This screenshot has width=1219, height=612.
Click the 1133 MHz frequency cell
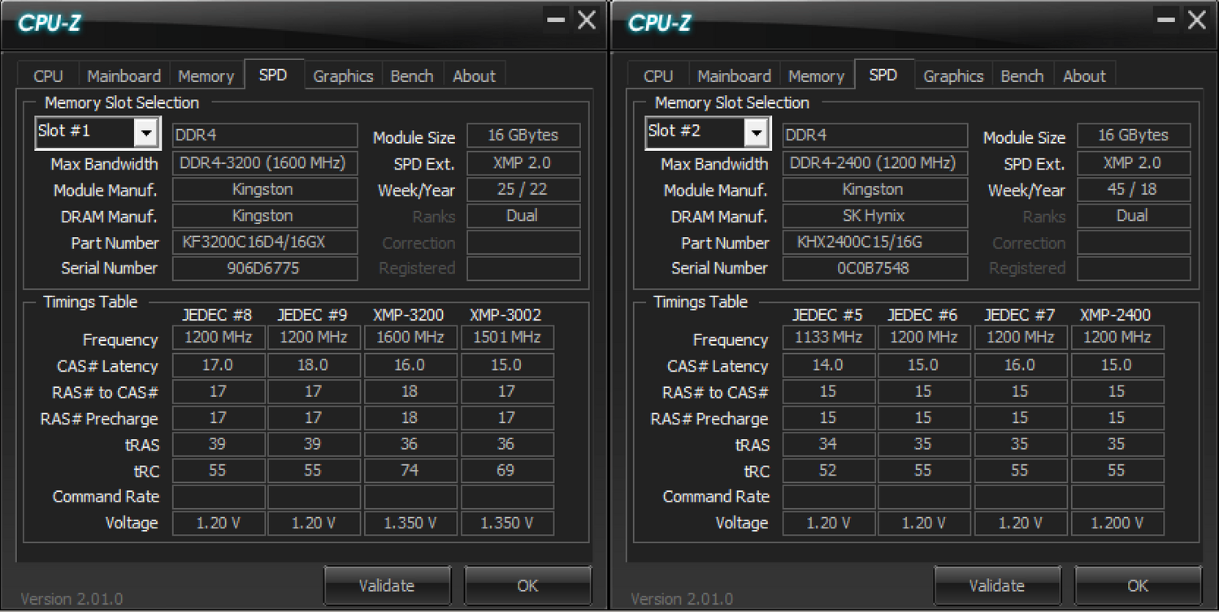828,338
